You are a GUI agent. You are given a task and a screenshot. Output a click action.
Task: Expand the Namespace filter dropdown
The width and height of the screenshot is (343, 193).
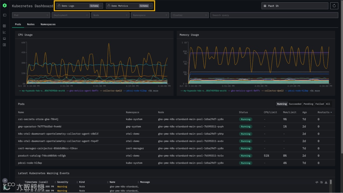pos(150,15)
